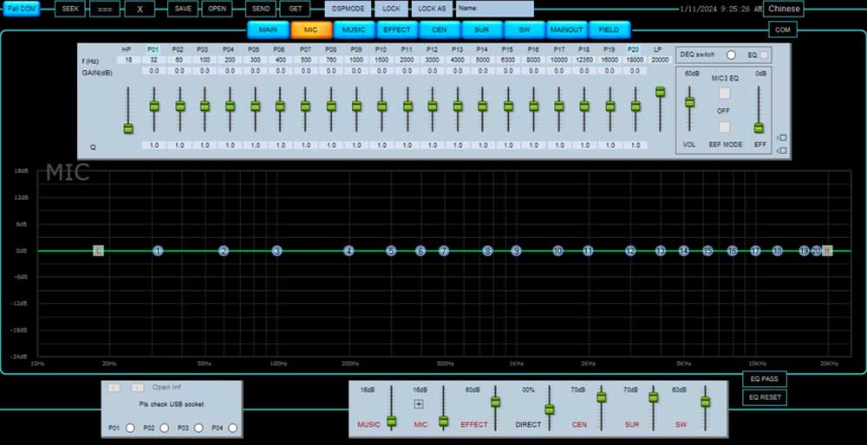This screenshot has height=445, width=867.
Task: Click the EQ RESET button
Action: (x=764, y=397)
